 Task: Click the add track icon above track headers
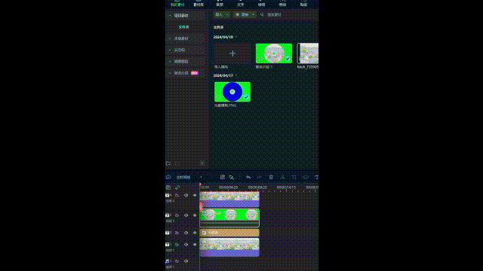(x=168, y=187)
